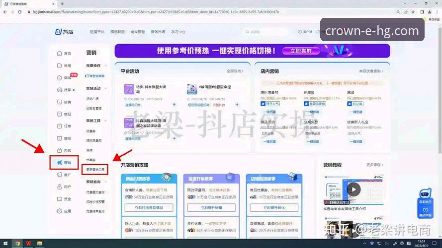Select 限时限量购 under 营销工具
This screenshot has width=442, height=248.
tap(94, 140)
